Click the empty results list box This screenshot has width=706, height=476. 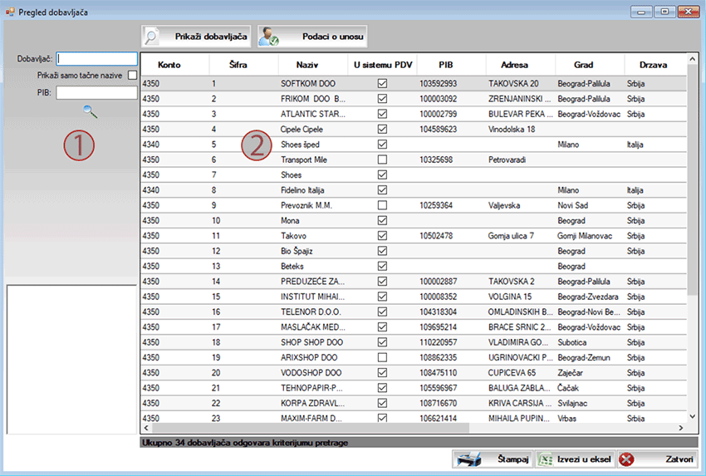coord(71,360)
